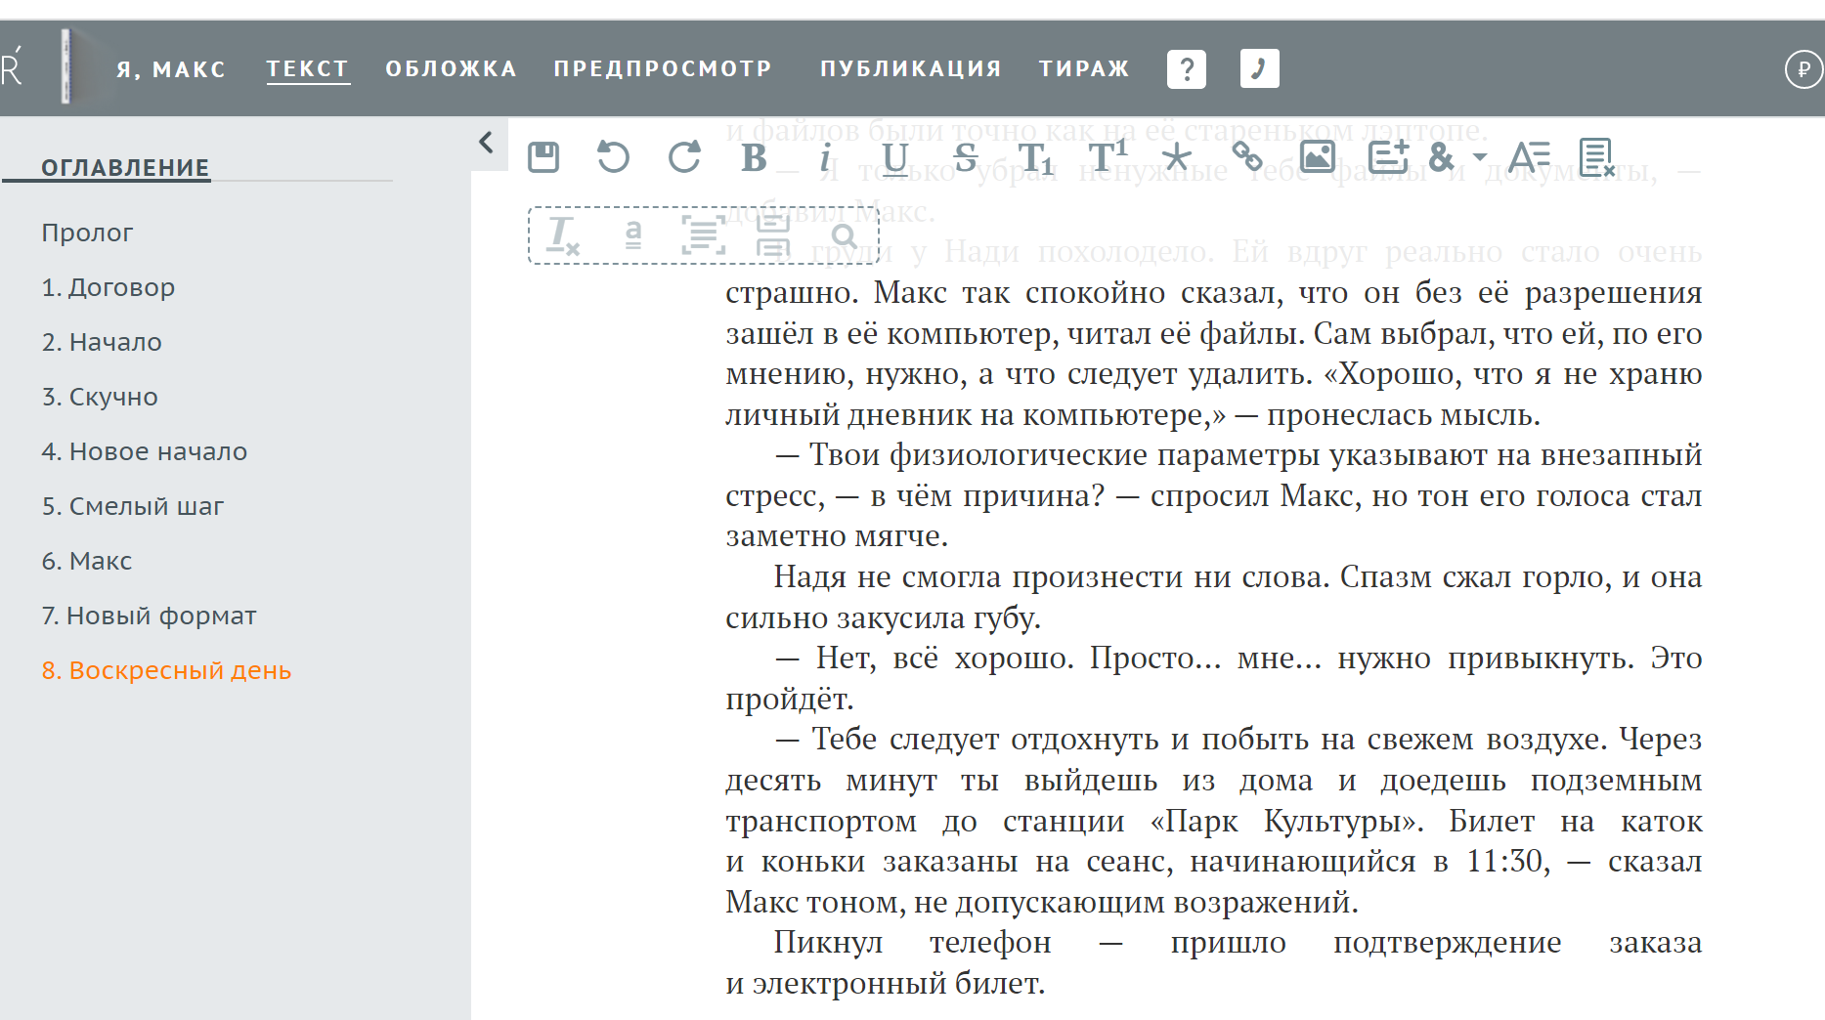Open paragraph text style options
This screenshot has width=1825, height=1020.
[1529, 156]
